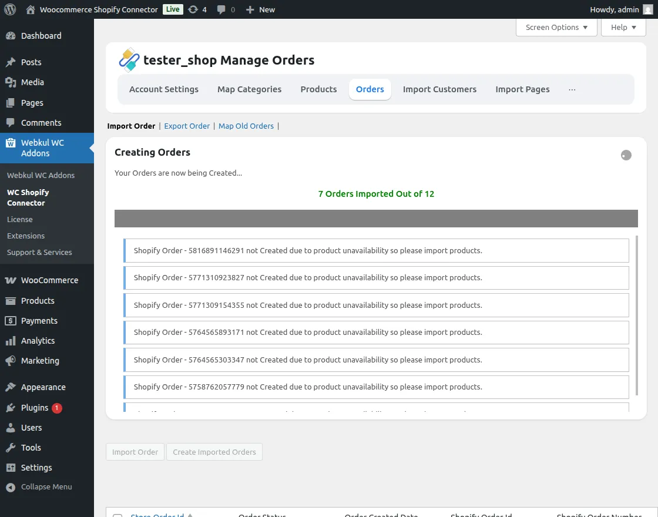Click the gray import progress bar

click(x=376, y=219)
